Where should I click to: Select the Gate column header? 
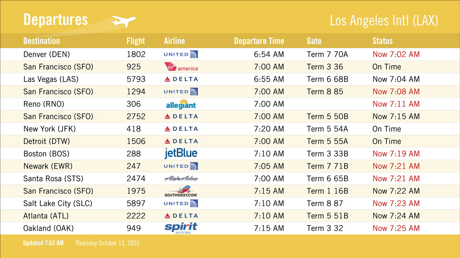click(314, 41)
